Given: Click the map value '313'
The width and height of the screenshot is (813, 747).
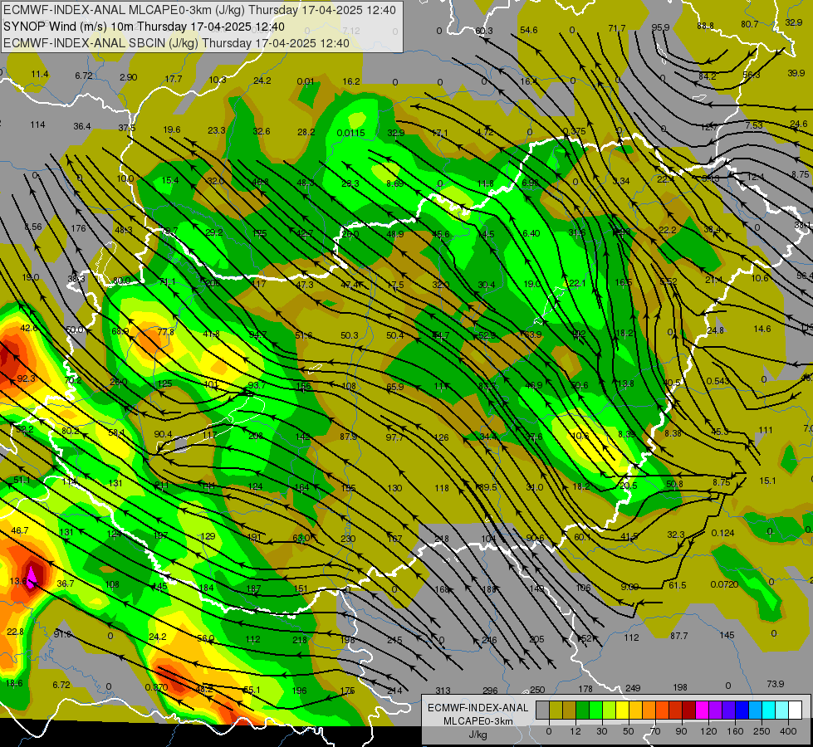Looking at the screenshot, I should coord(443,691).
